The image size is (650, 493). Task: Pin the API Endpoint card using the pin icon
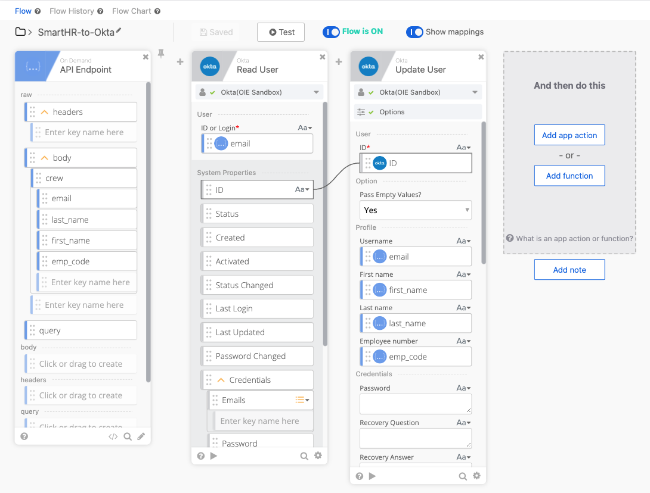[161, 54]
